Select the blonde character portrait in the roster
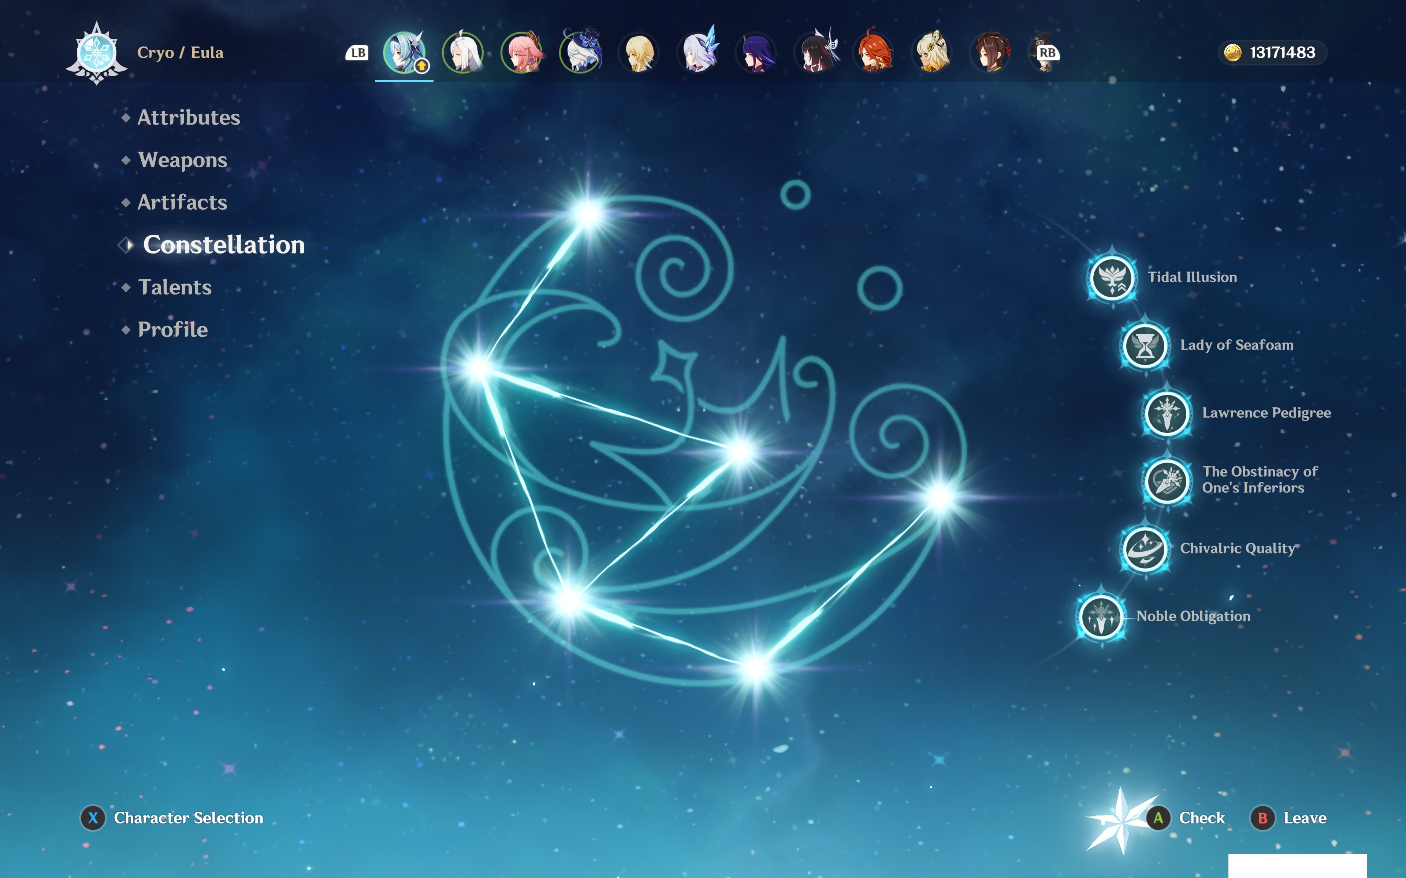The image size is (1406, 878). pyautogui.click(x=639, y=53)
